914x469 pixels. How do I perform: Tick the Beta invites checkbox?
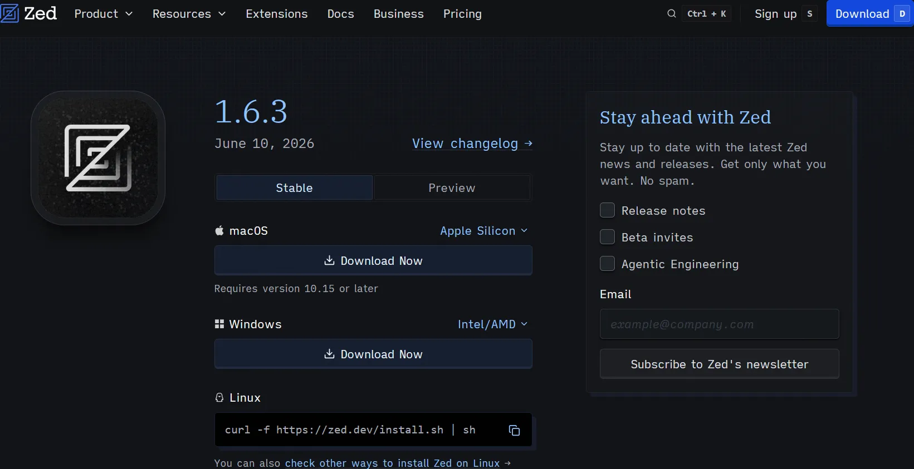pos(607,237)
